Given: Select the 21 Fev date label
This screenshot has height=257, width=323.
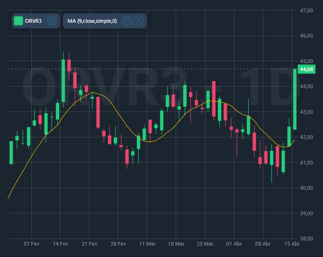Looking at the screenshot, I should pos(89,244).
